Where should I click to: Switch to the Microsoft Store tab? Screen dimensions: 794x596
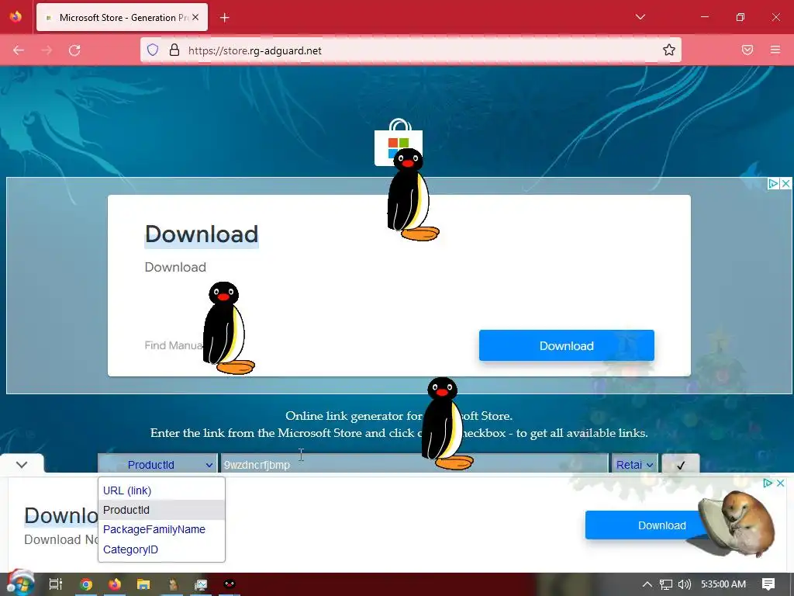[122, 17]
